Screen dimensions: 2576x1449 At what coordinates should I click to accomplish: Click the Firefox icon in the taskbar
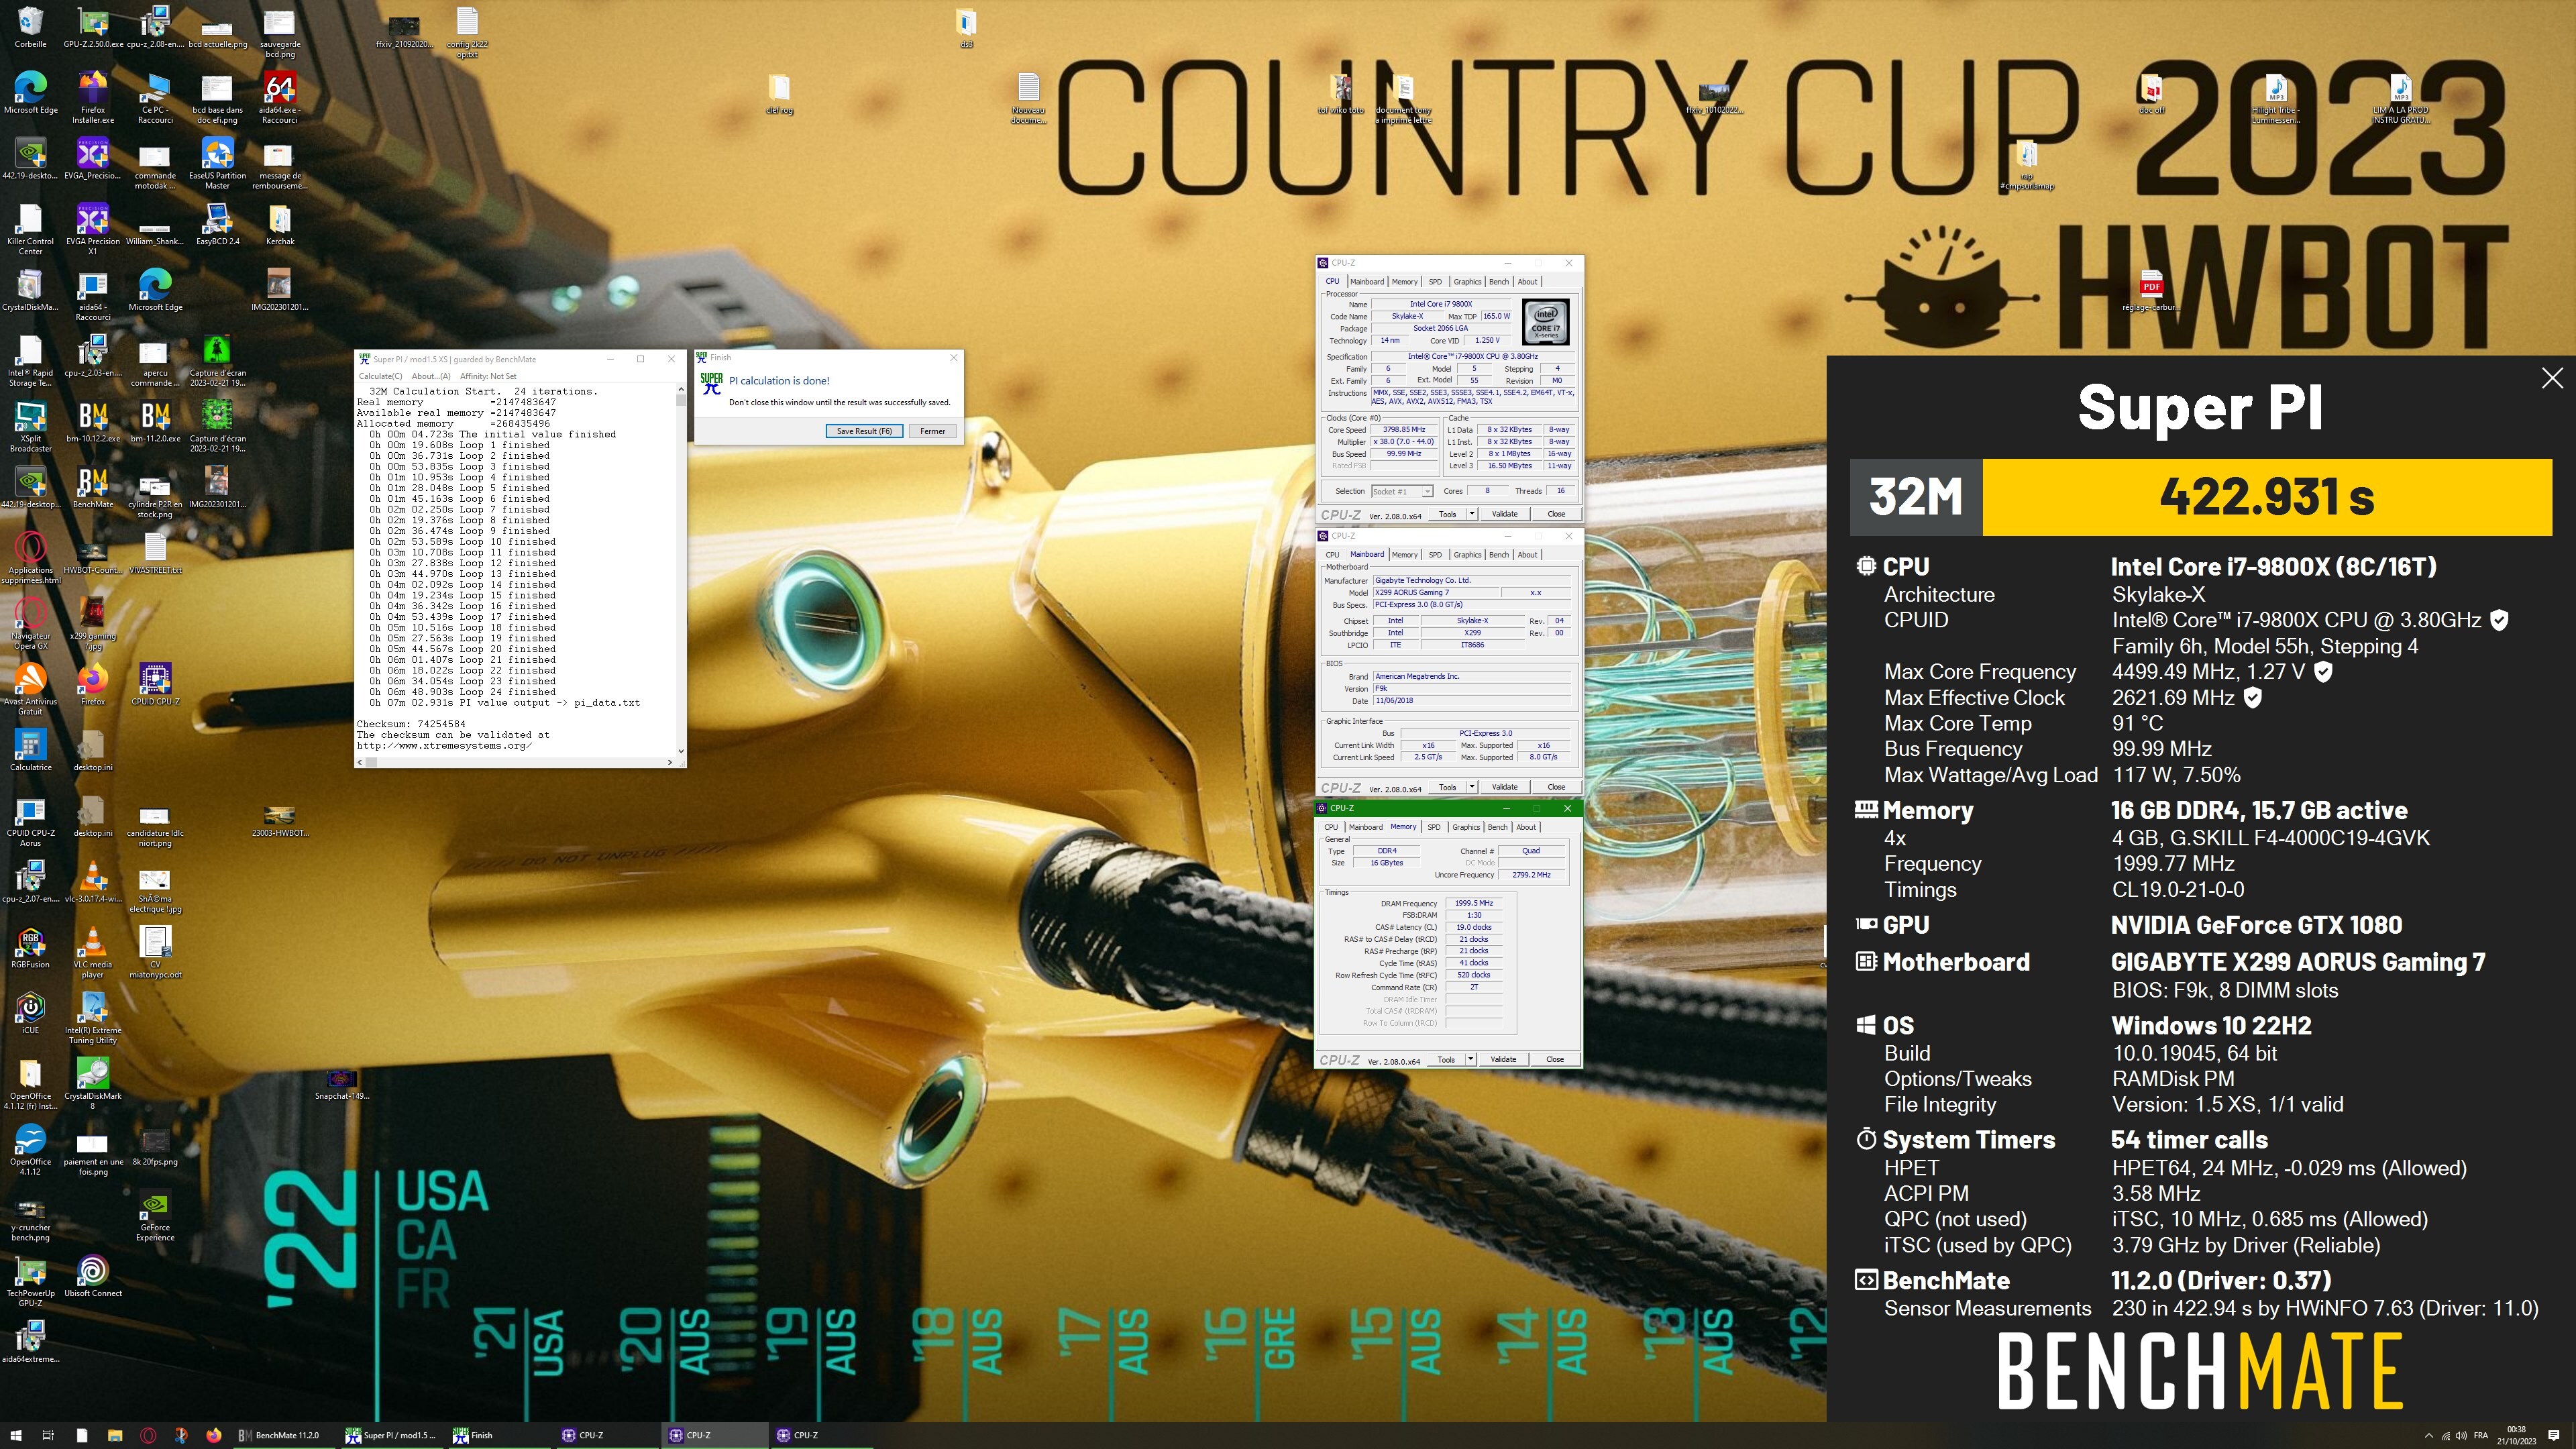coord(213,1435)
